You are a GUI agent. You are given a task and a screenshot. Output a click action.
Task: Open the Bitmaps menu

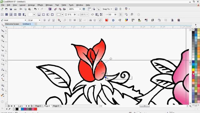click(49, 5)
